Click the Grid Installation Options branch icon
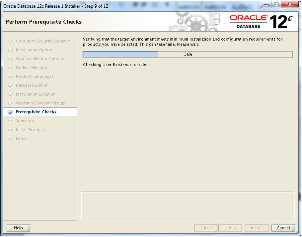Viewport: 302px width, 237px height. click(x=10, y=59)
